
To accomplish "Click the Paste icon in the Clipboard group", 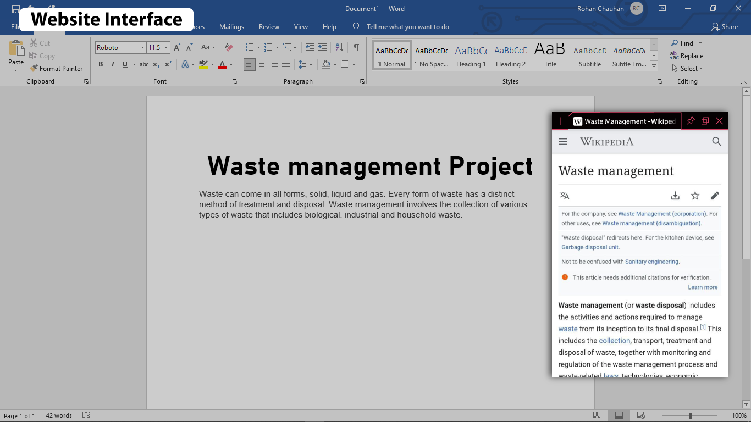I will coord(16,49).
